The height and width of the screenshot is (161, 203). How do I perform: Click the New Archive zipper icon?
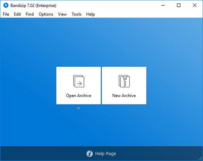click(124, 81)
